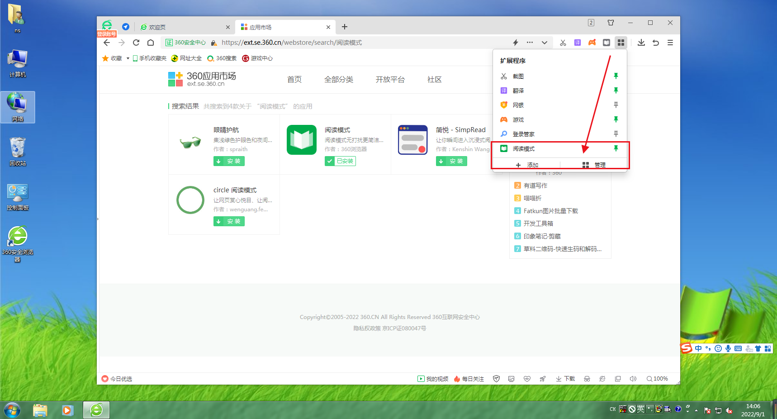Open the home page icon
Screen dimensions: 777x419
(151, 43)
